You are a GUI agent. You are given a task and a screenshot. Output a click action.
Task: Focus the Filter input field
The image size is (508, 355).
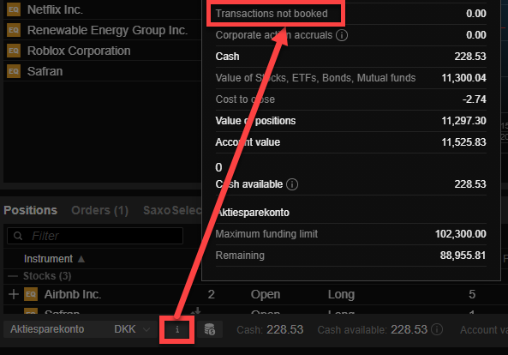tap(95, 236)
